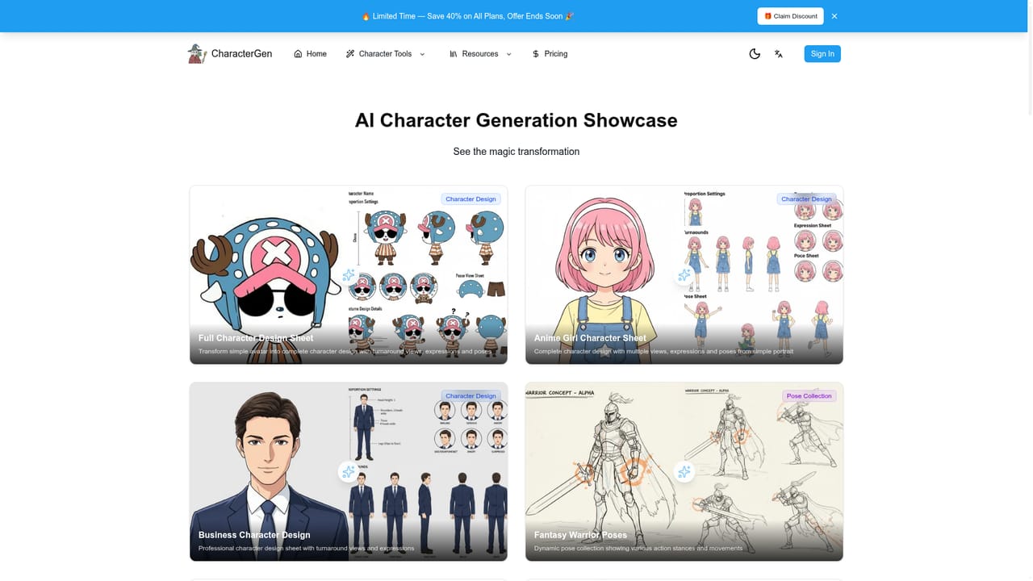
Task: Click the 'Business Character Design' title text
Action: (254, 535)
